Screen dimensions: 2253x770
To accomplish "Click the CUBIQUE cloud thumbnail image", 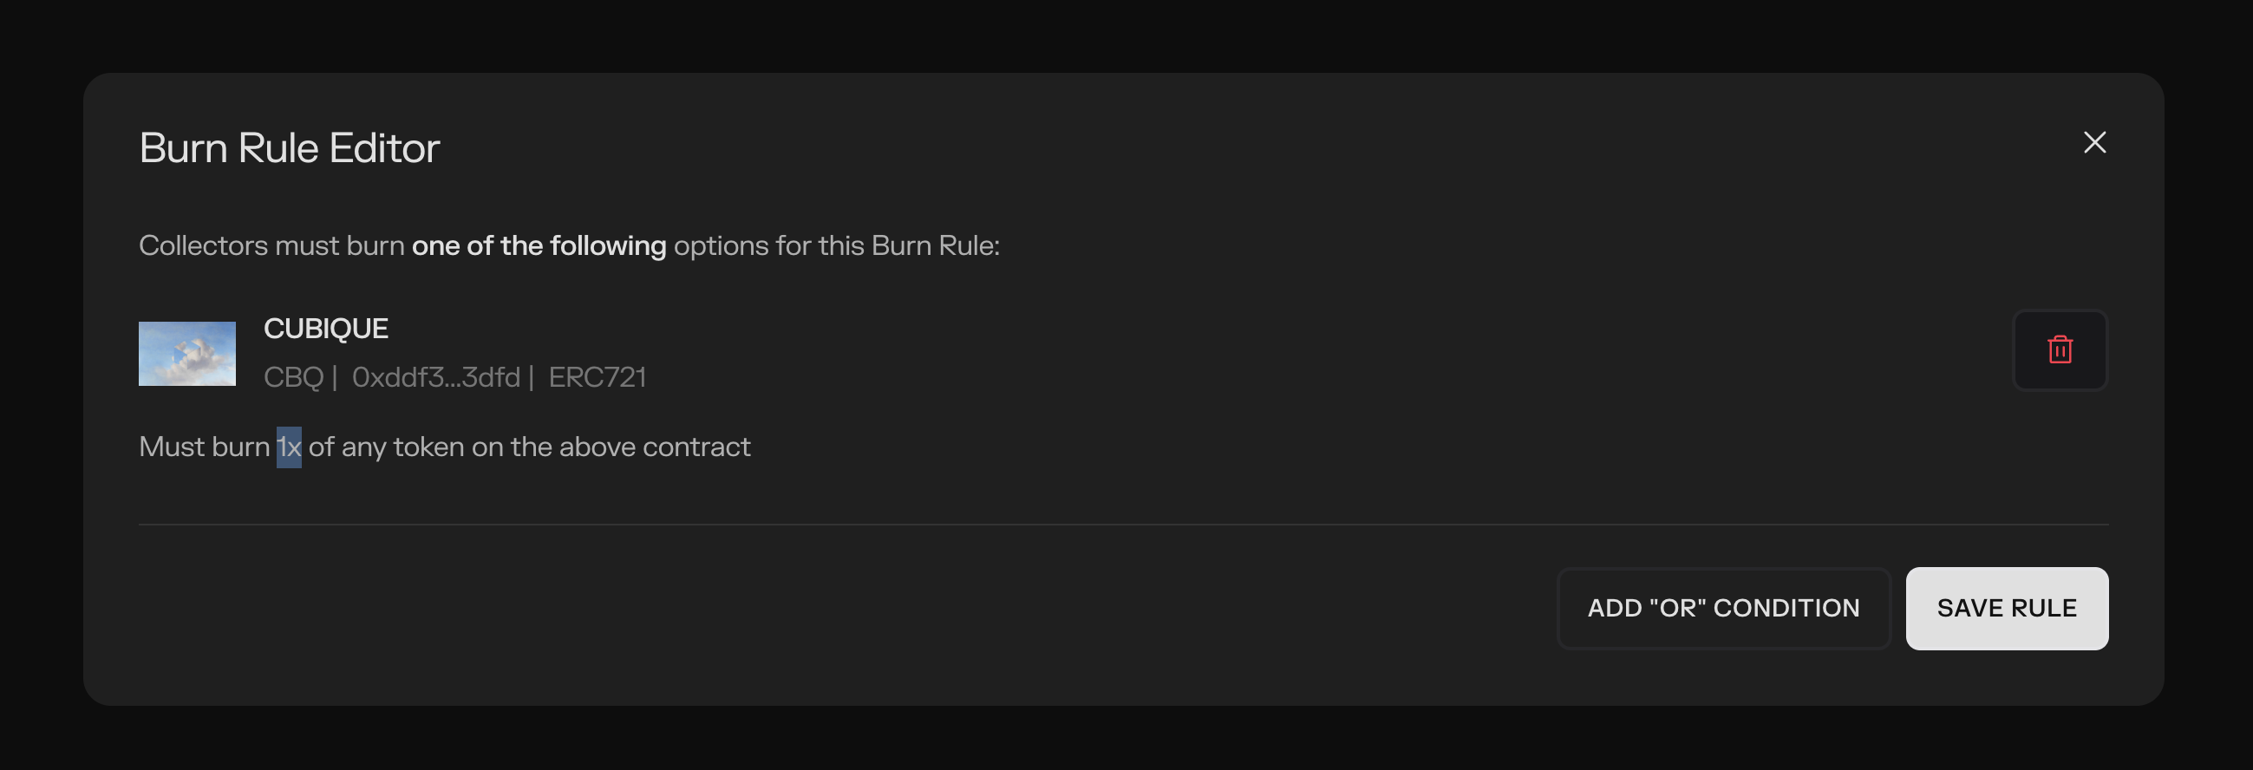I will [x=187, y=354].
